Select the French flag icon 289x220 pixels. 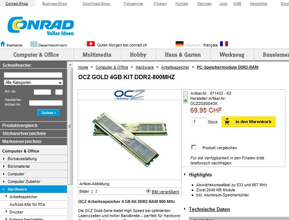point(224,44)
